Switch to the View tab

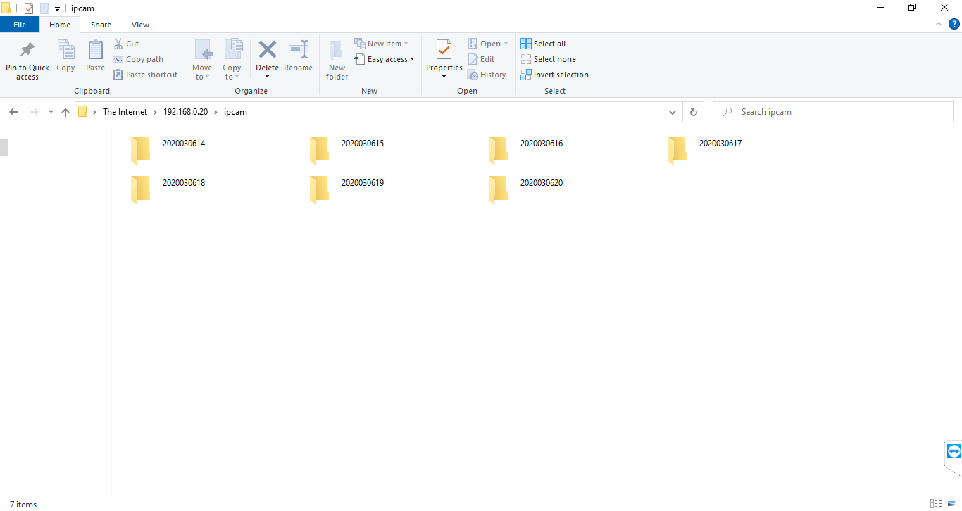pyautogui.click(x=140, y=24)
